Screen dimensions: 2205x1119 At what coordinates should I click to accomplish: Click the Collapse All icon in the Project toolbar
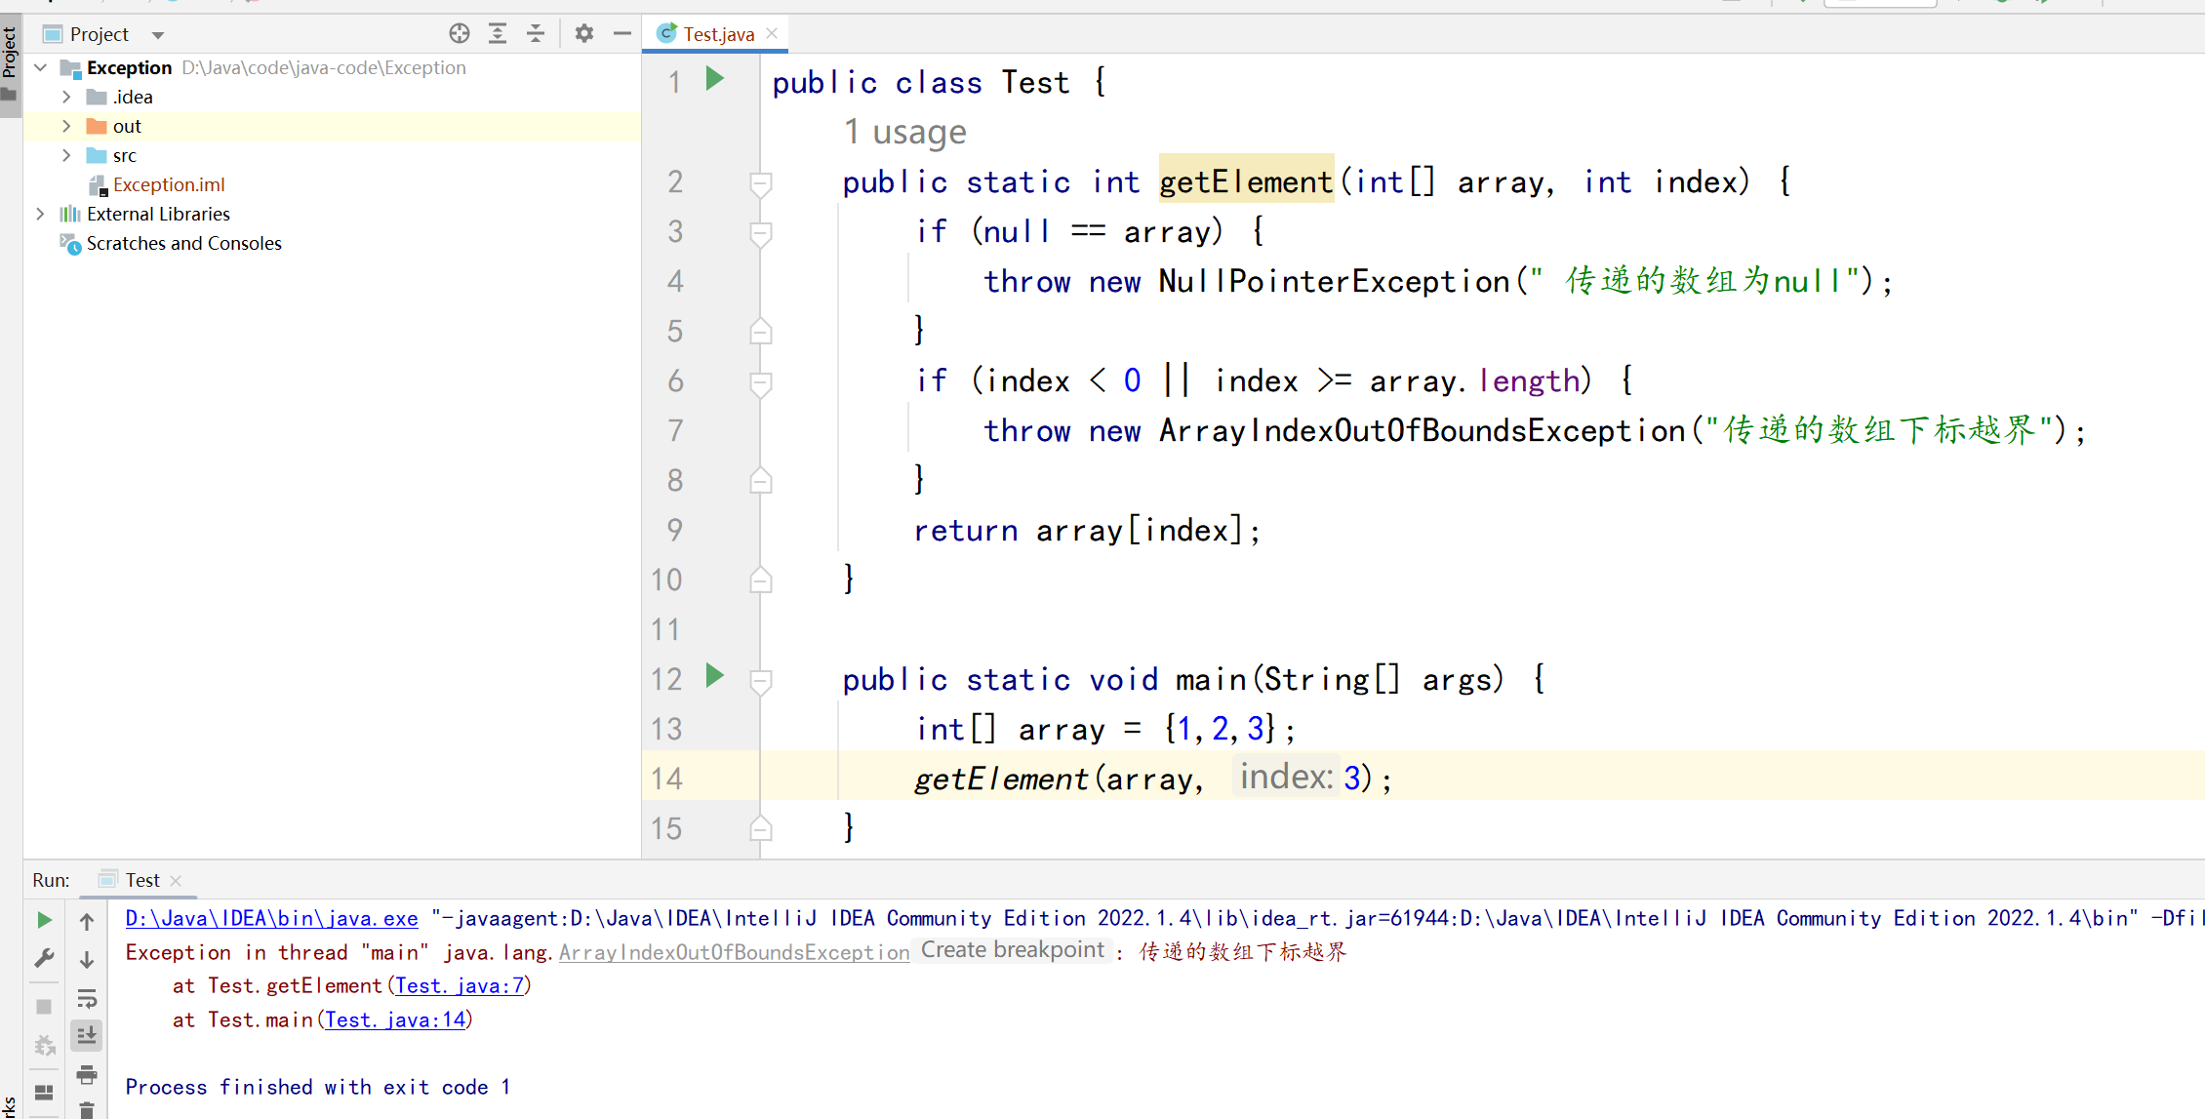click(536, 34)
